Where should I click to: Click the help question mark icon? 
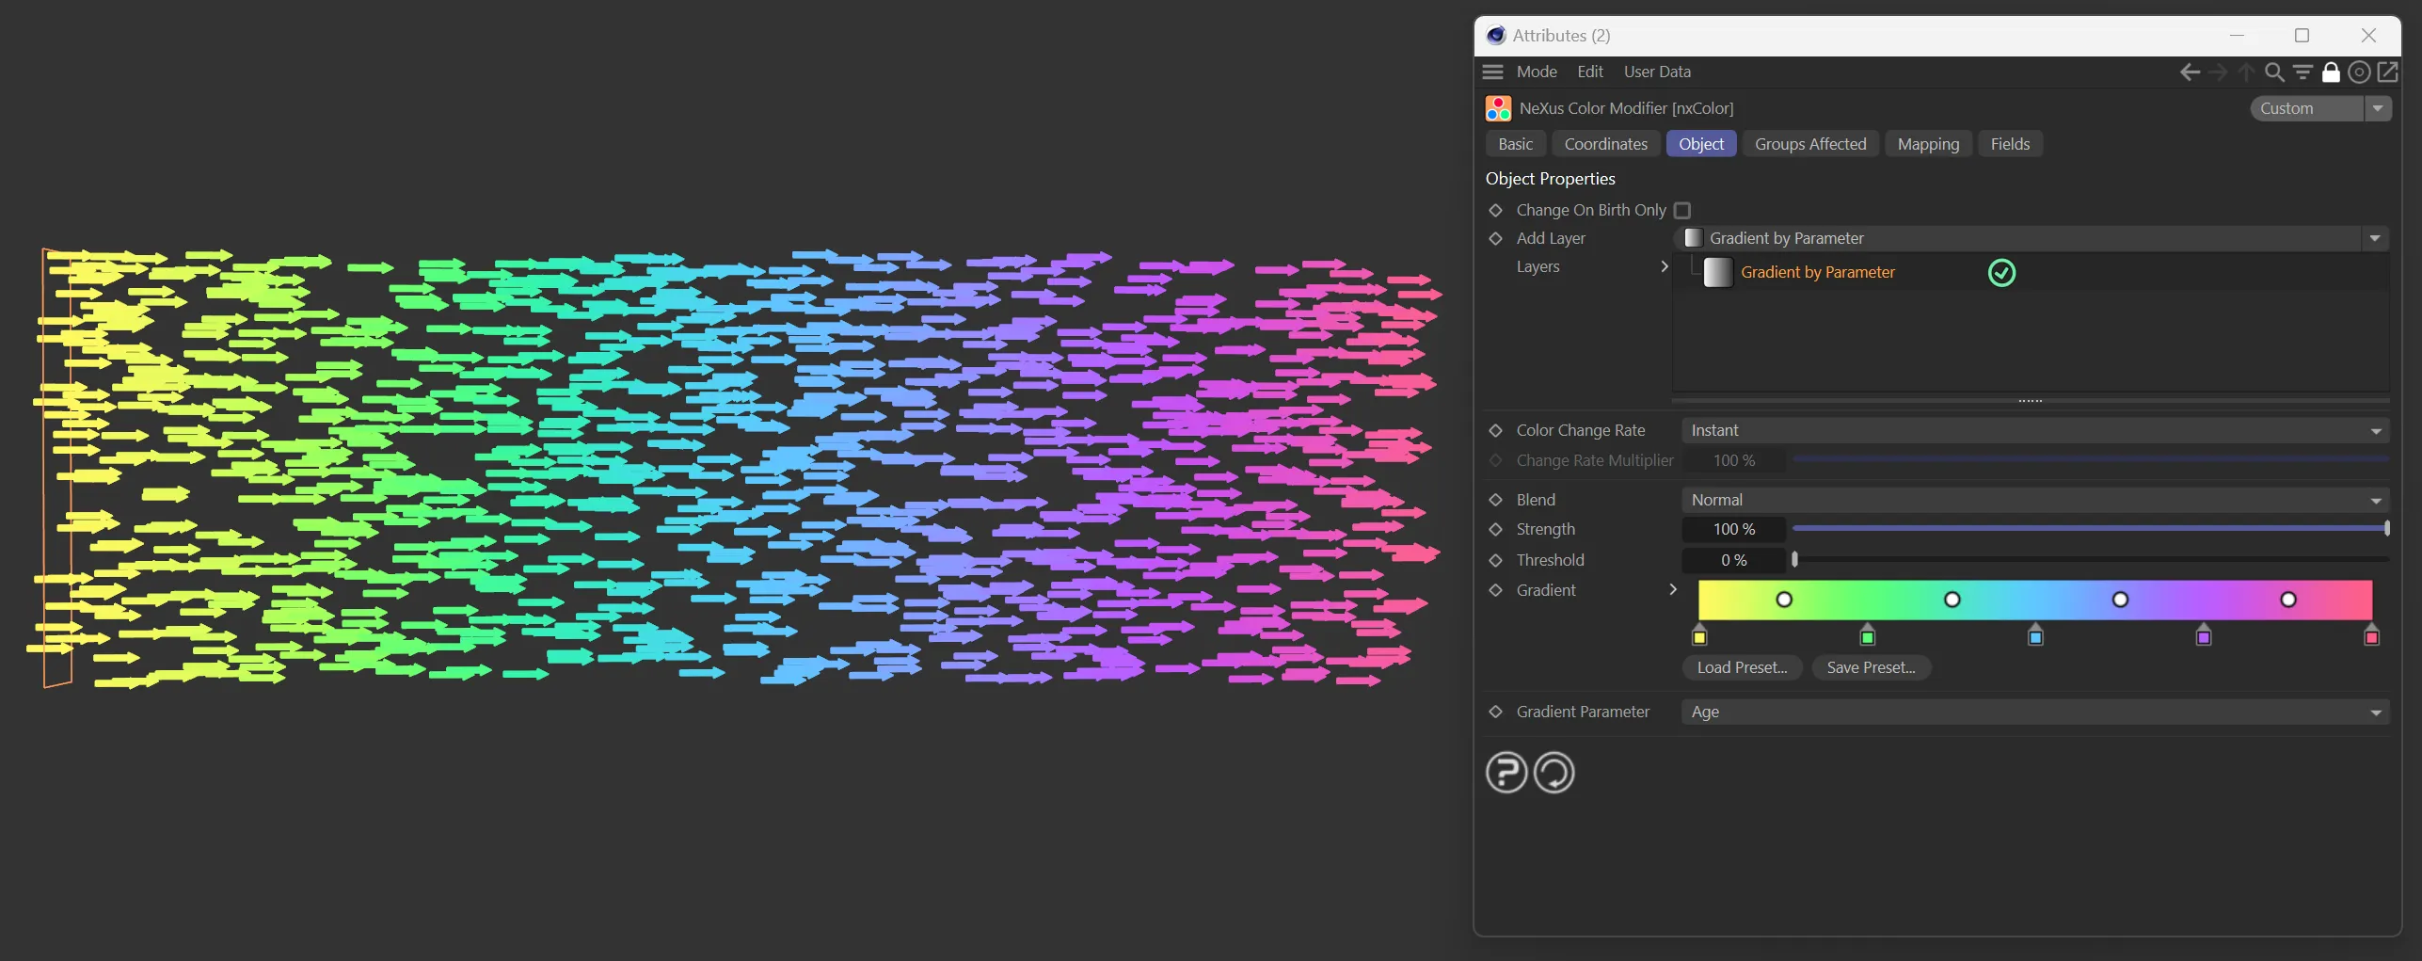pyautogui.click(x=1506, y=773)
